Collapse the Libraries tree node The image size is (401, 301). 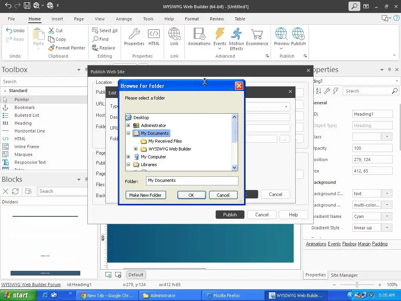[128, 165]
